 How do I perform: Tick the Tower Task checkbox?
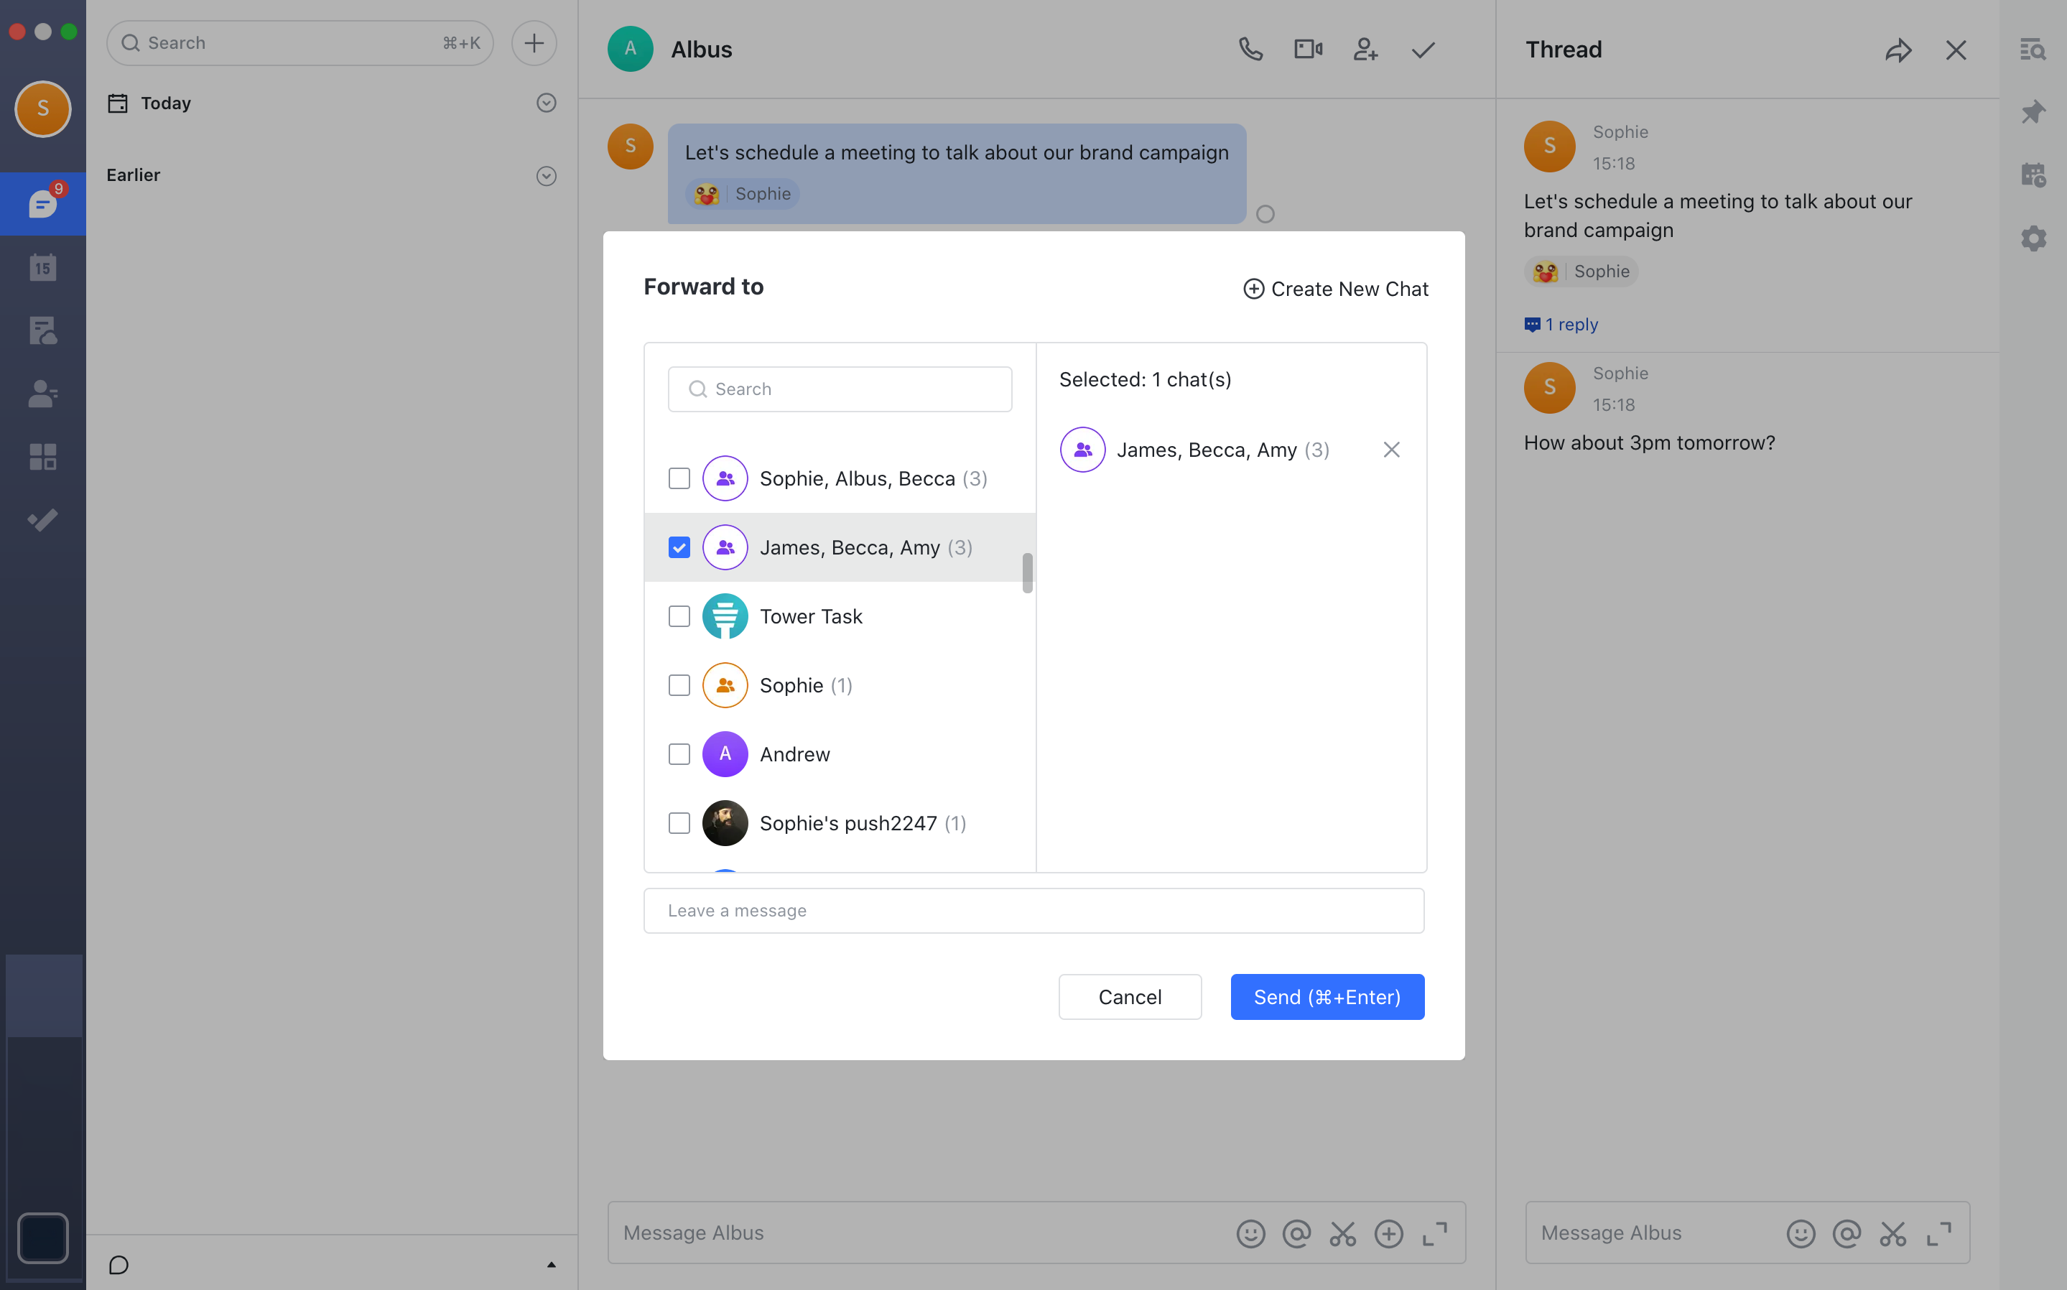(679, 616)
